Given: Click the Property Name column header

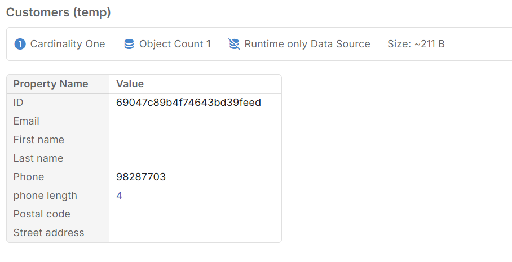Looking at the screenshot, I should [51, 84].
